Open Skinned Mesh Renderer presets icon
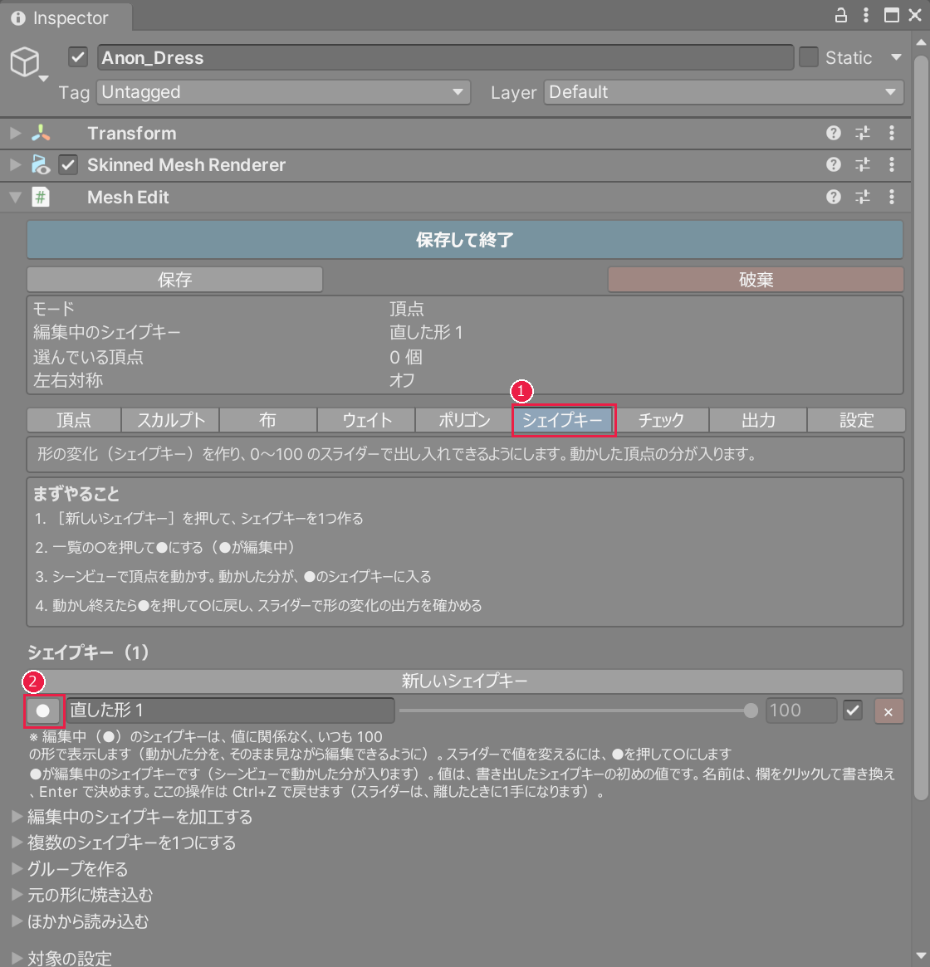 863,164
